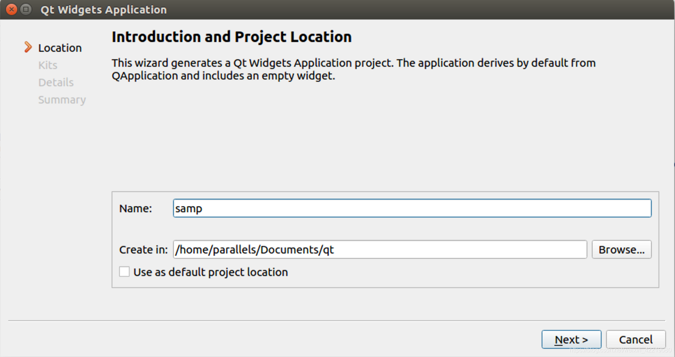The image size is (675, 357).
Task: Select the Location wizard step
Action: coord(60,48)
